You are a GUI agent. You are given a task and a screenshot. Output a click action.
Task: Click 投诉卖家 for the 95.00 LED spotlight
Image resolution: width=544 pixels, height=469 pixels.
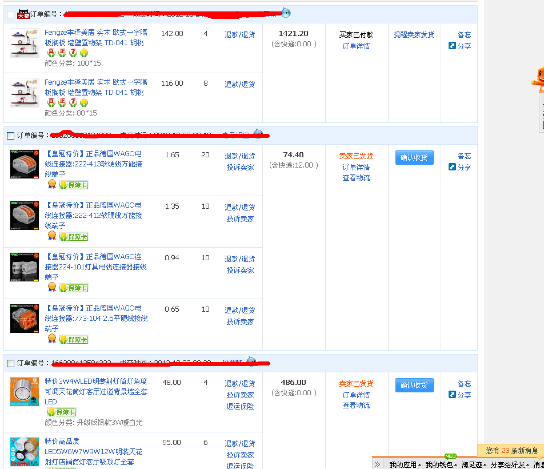click(240, 455)
